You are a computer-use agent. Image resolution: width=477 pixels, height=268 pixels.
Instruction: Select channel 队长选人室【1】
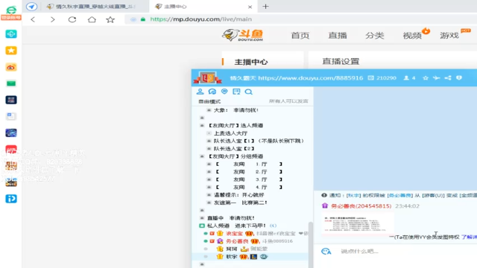tap(259, 141)
